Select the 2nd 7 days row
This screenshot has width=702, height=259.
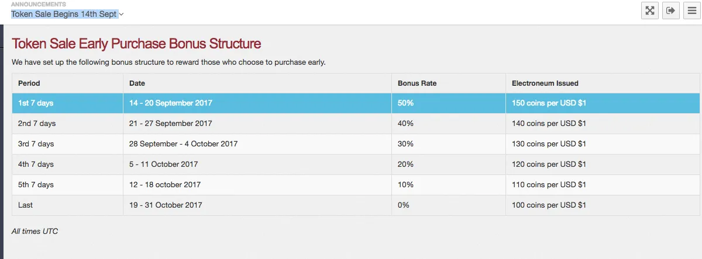[356, 124]
